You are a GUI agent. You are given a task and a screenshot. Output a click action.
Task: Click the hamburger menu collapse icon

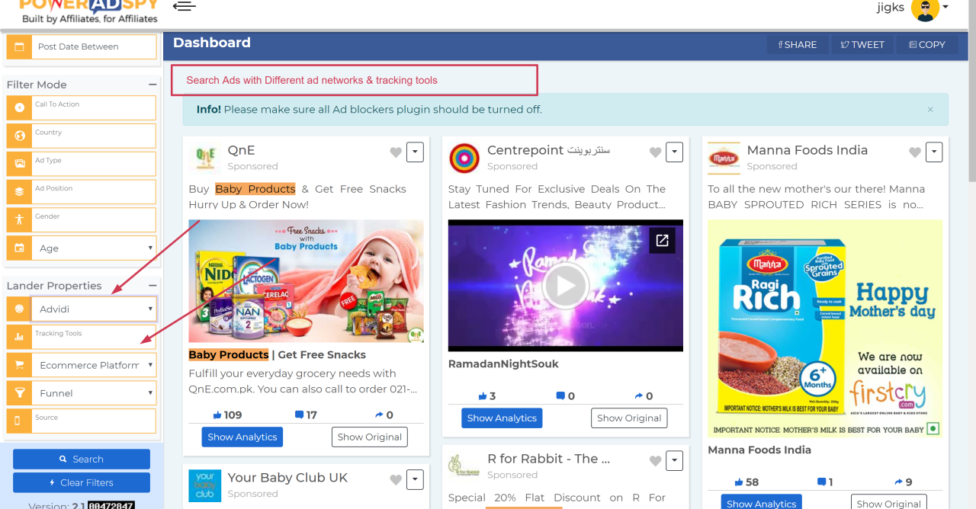pos(184,7)
